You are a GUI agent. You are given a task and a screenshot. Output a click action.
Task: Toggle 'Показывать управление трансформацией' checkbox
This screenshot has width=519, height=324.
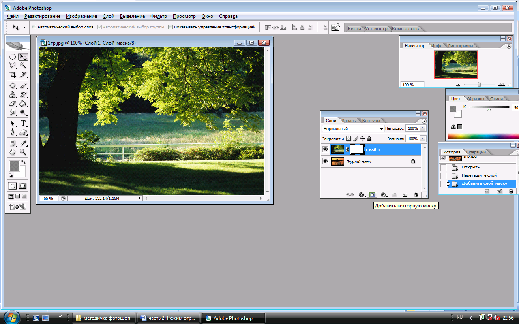[x=171, y=27]
